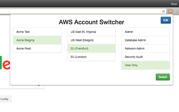Image resolution: width=179 pixels, height=112 pixels.
Task: Open the Chrome three-dot menu
Action: pos(175,11)
